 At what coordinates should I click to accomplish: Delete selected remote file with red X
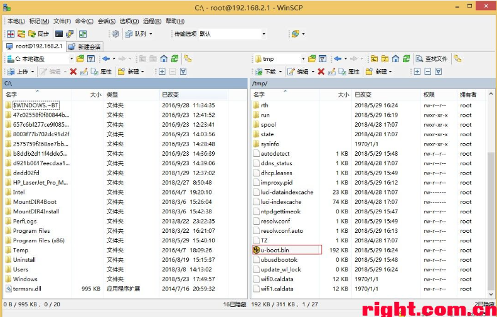coord(321,72)
